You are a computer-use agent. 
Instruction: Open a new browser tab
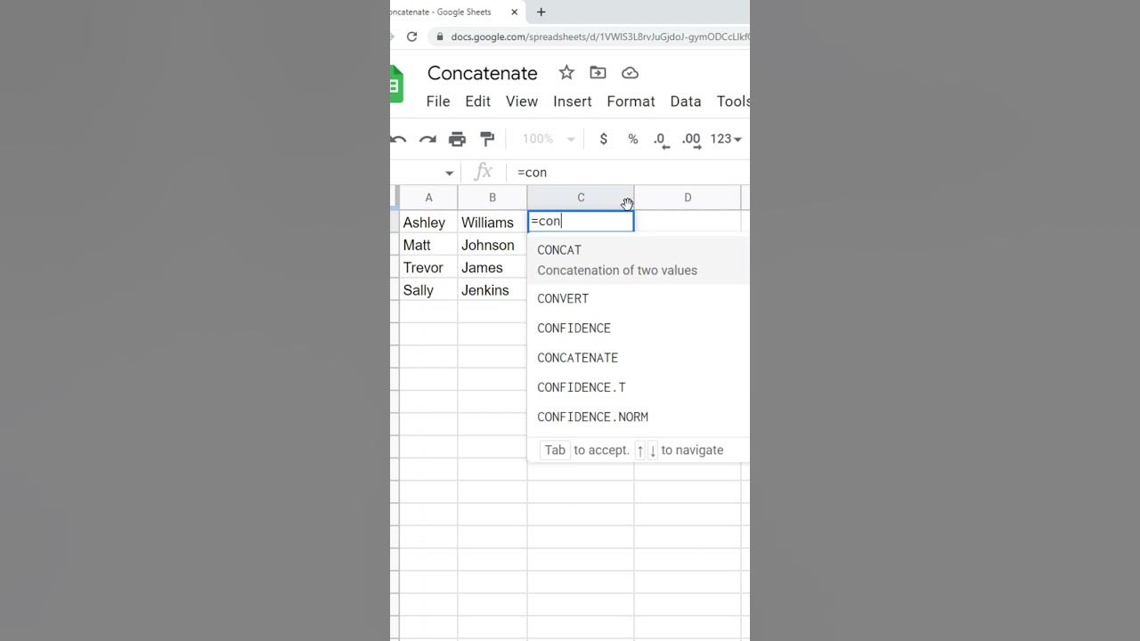click(541, 12)
